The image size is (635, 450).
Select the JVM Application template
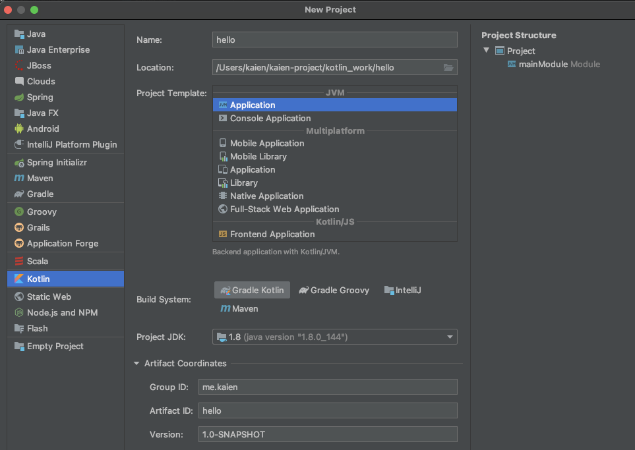335,105
